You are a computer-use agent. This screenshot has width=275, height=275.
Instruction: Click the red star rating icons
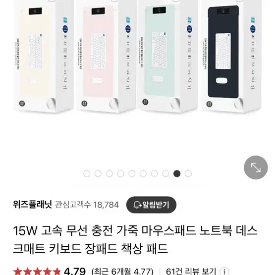(x=37, y=271)
